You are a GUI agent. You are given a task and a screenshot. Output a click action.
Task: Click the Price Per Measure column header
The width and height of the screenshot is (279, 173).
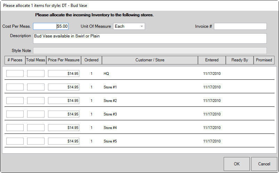64,60
